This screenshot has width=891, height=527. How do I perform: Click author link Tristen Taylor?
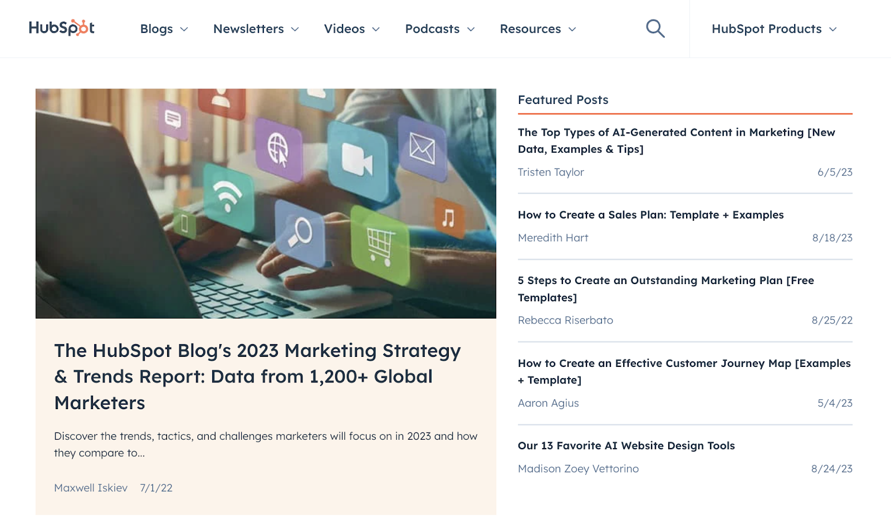[551, 172]
